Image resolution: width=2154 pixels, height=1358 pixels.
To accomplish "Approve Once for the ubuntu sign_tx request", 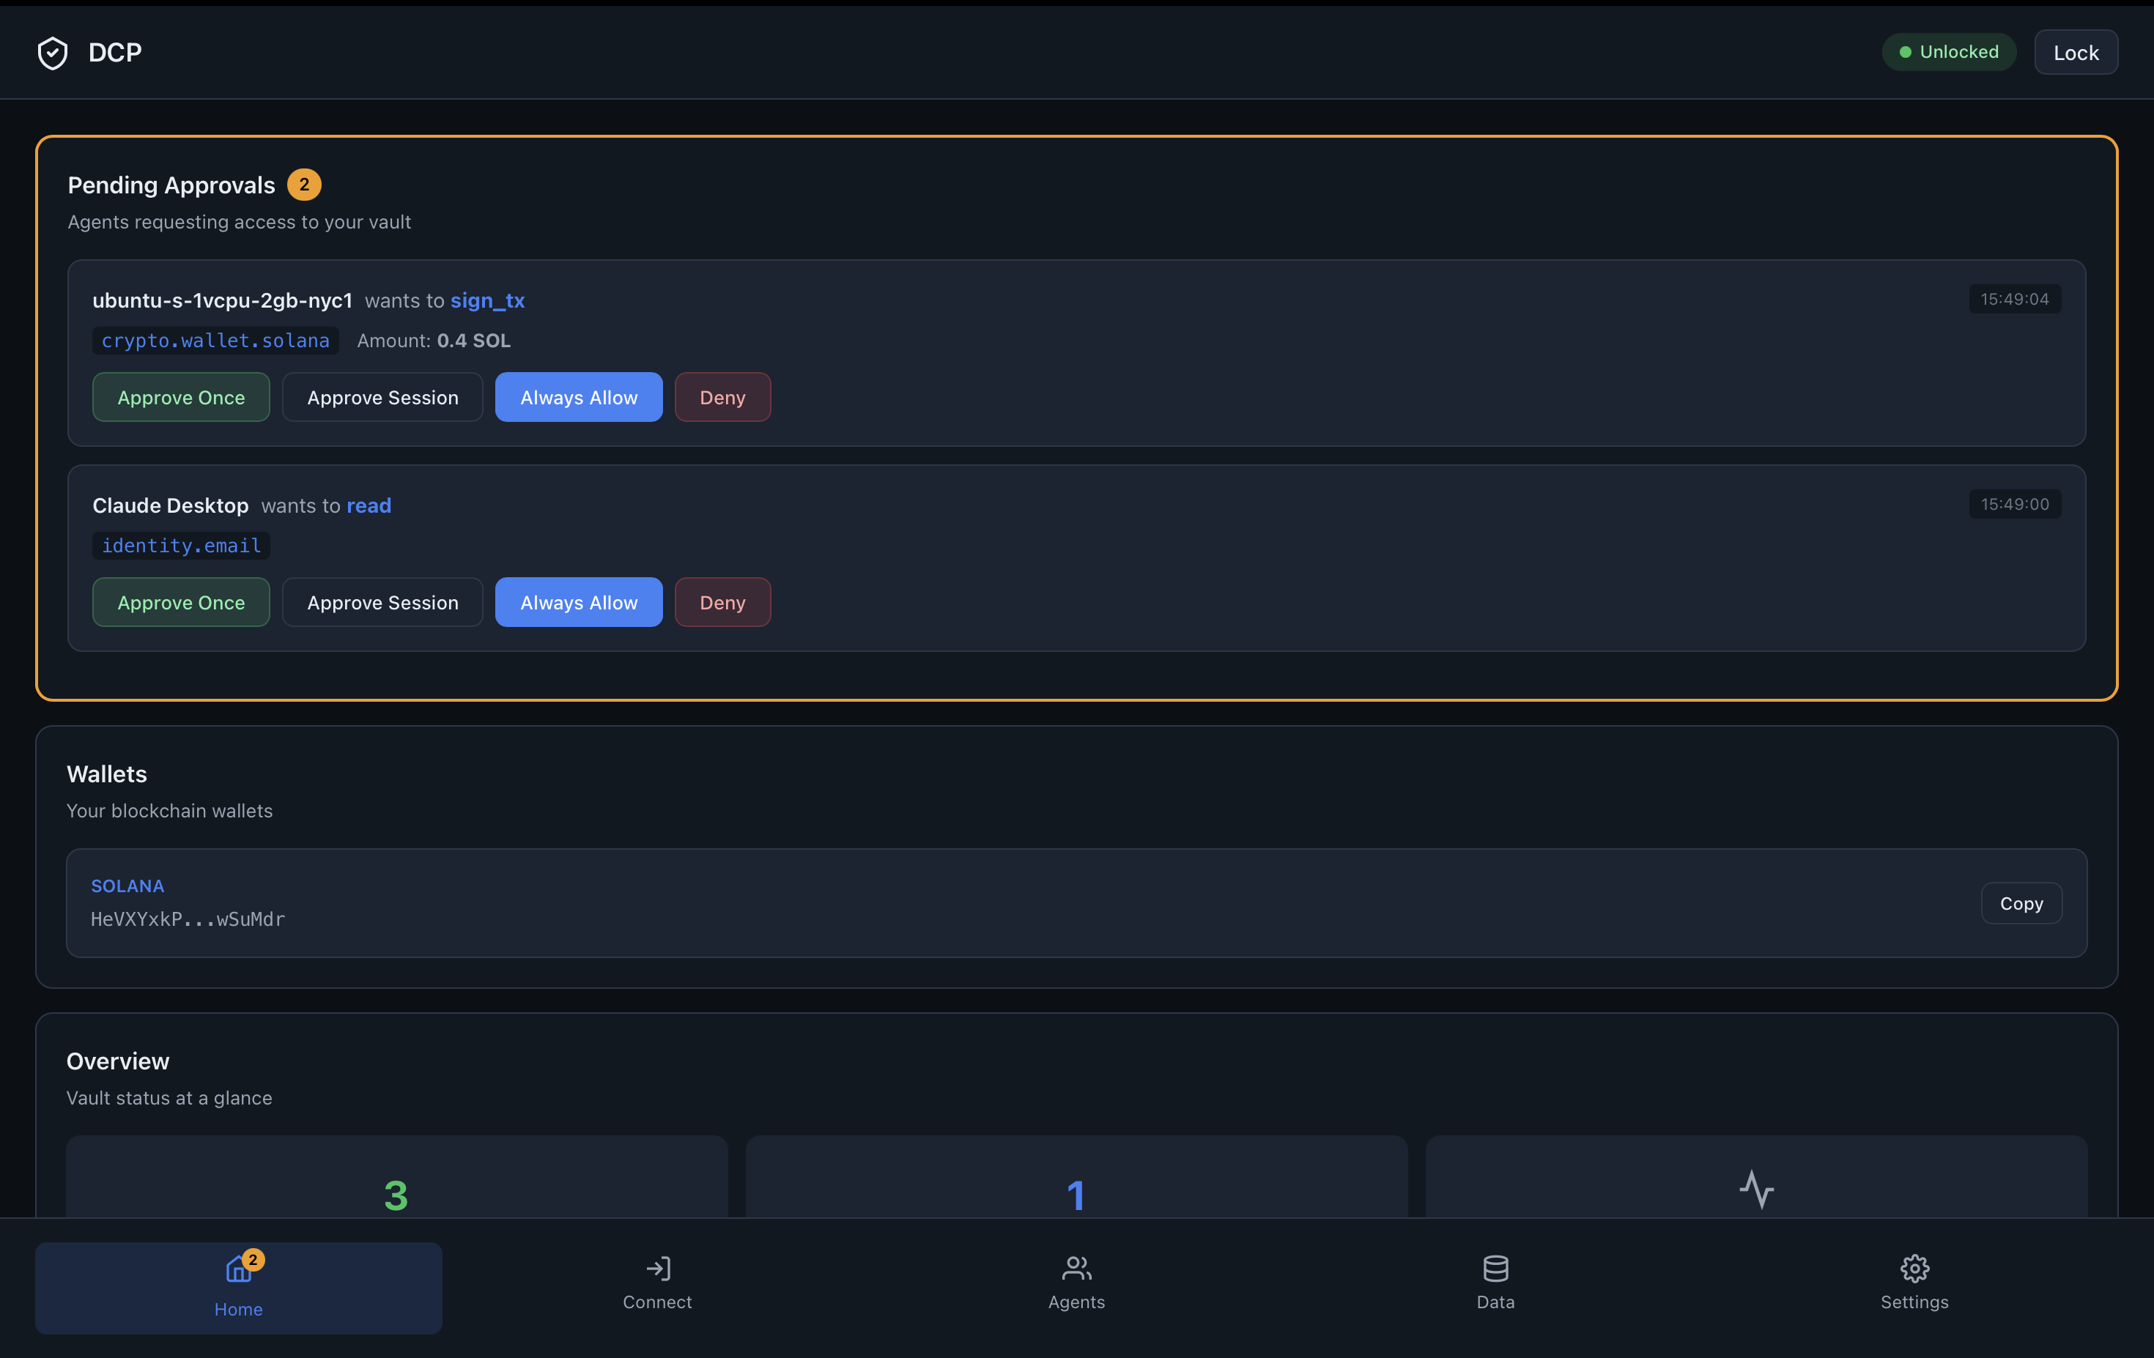I will point(181,397).
